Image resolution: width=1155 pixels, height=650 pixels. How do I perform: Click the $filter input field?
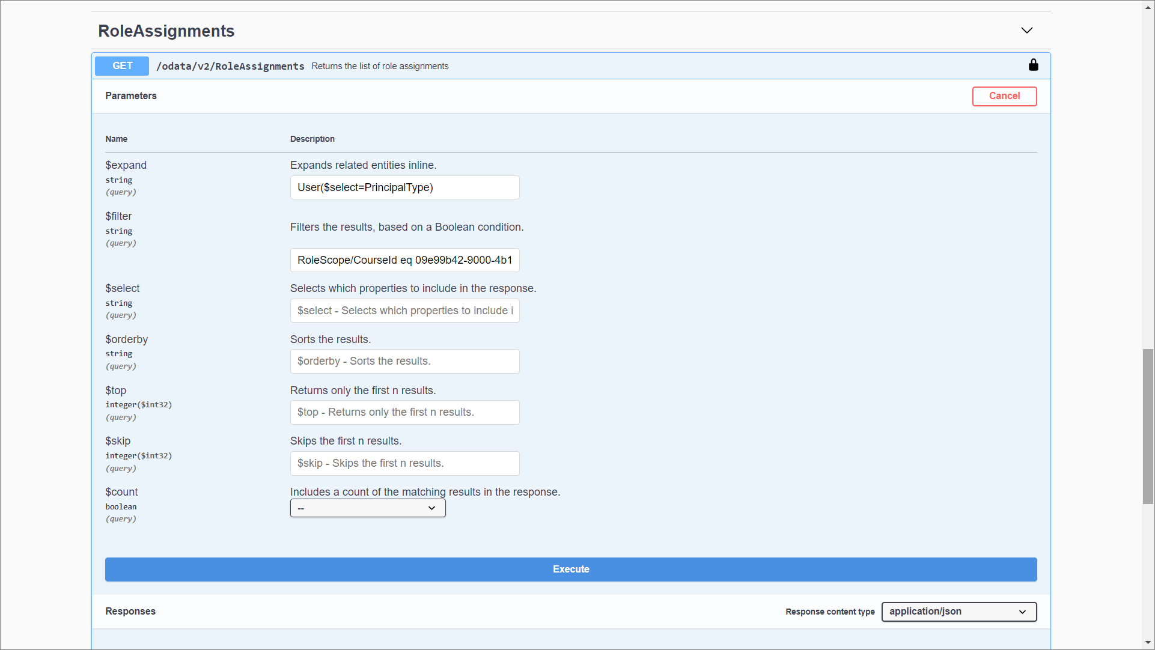(x=404, y=260)
